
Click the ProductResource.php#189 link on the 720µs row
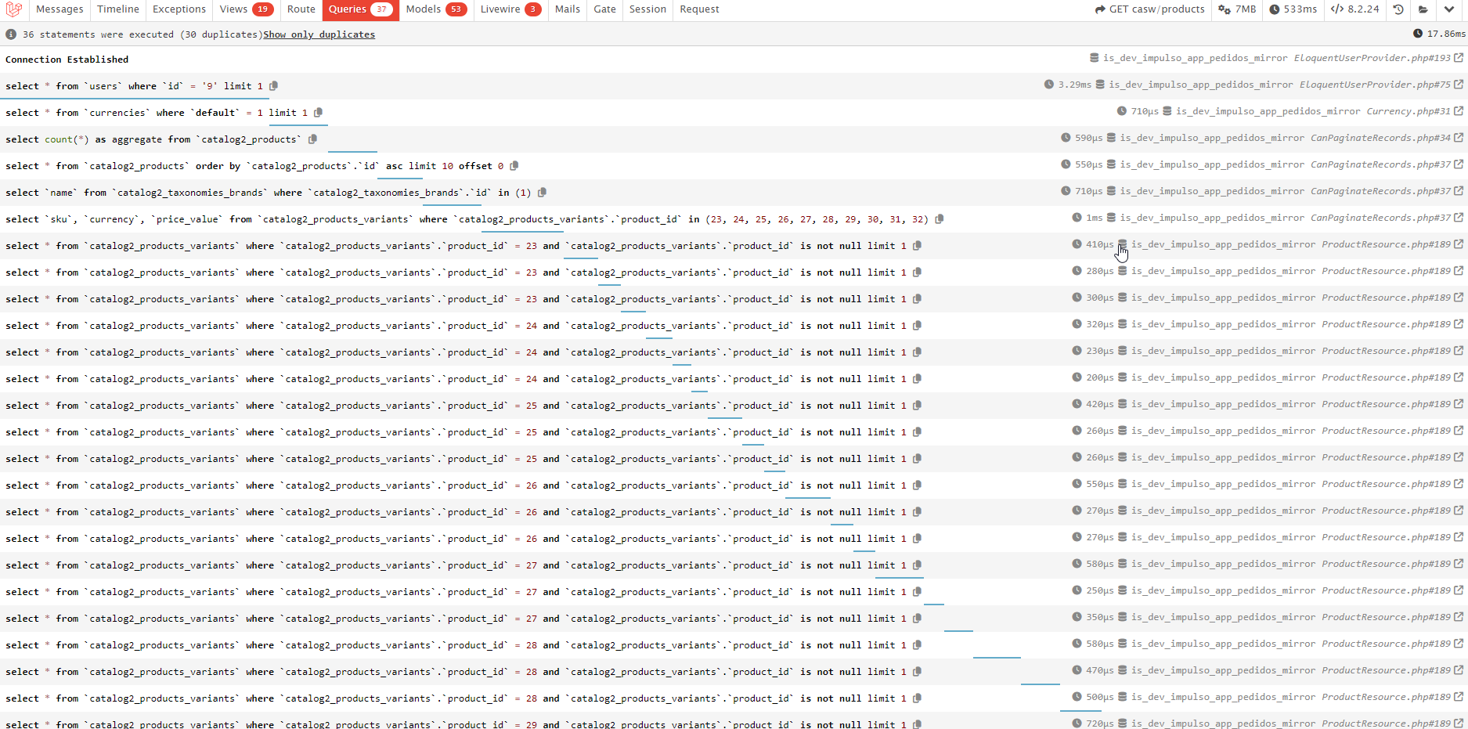1386,724
